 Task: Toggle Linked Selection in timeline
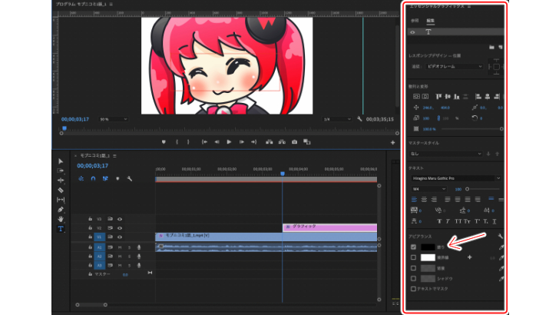[x=105, y=178]
